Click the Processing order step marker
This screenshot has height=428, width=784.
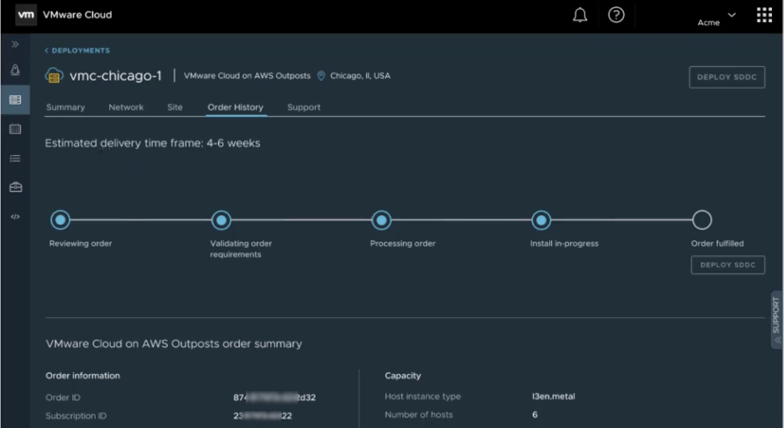[x=381, y=220]
